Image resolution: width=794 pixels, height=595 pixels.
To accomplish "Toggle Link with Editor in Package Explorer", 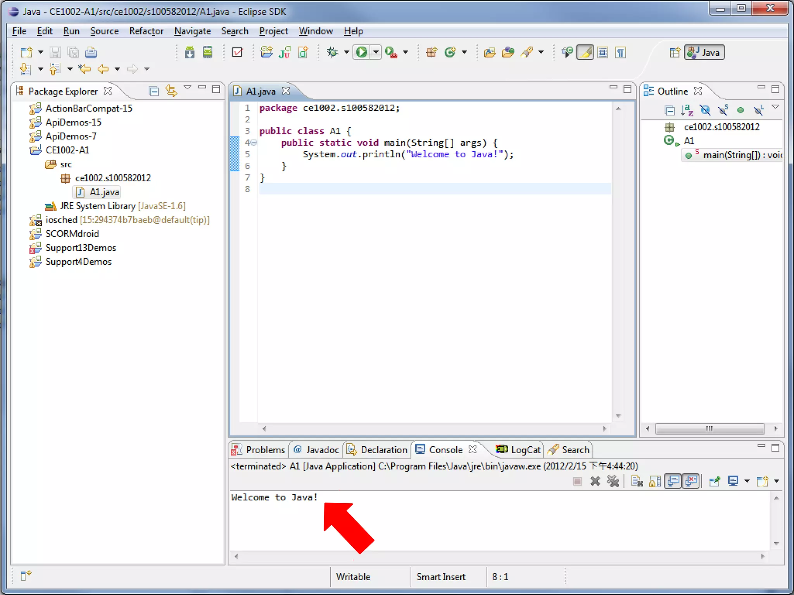I will point(171,91).
